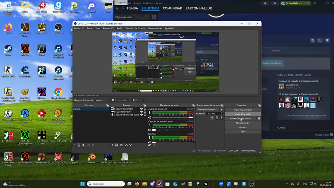334x188 pixels.
Task: Lock the Captura de pantalla source
Action: coord(145,109)
